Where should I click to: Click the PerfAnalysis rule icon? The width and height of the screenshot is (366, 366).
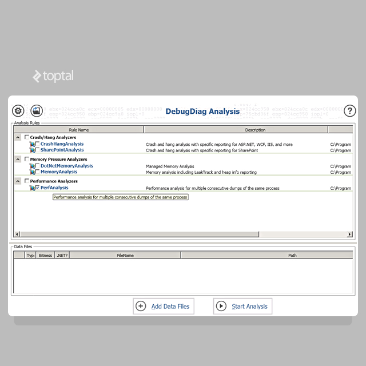tap(32, 188)
